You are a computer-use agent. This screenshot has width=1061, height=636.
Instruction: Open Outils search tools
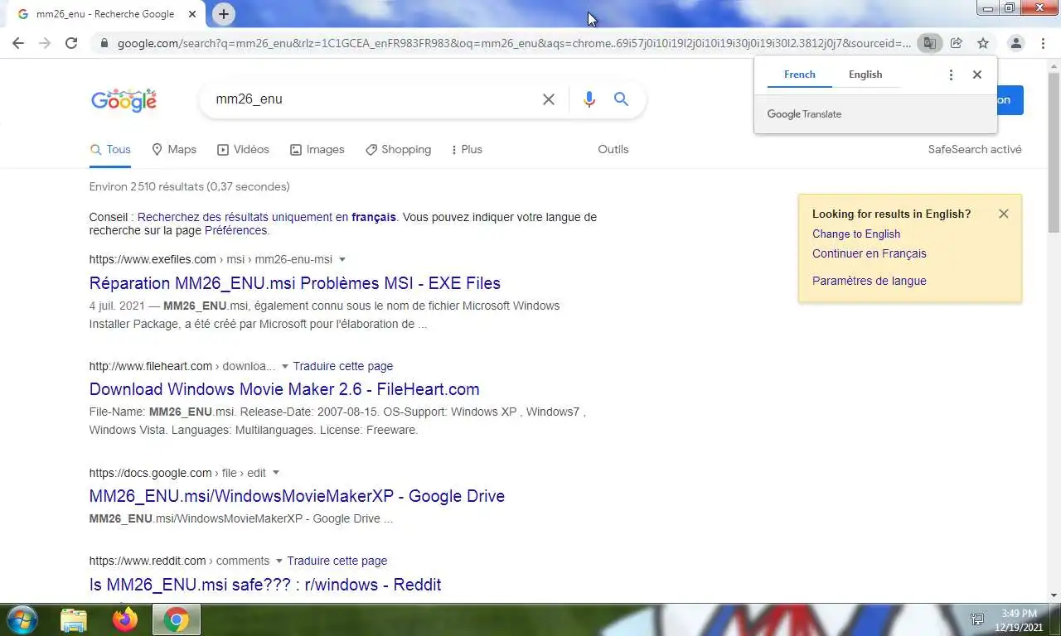click(613, 150)
